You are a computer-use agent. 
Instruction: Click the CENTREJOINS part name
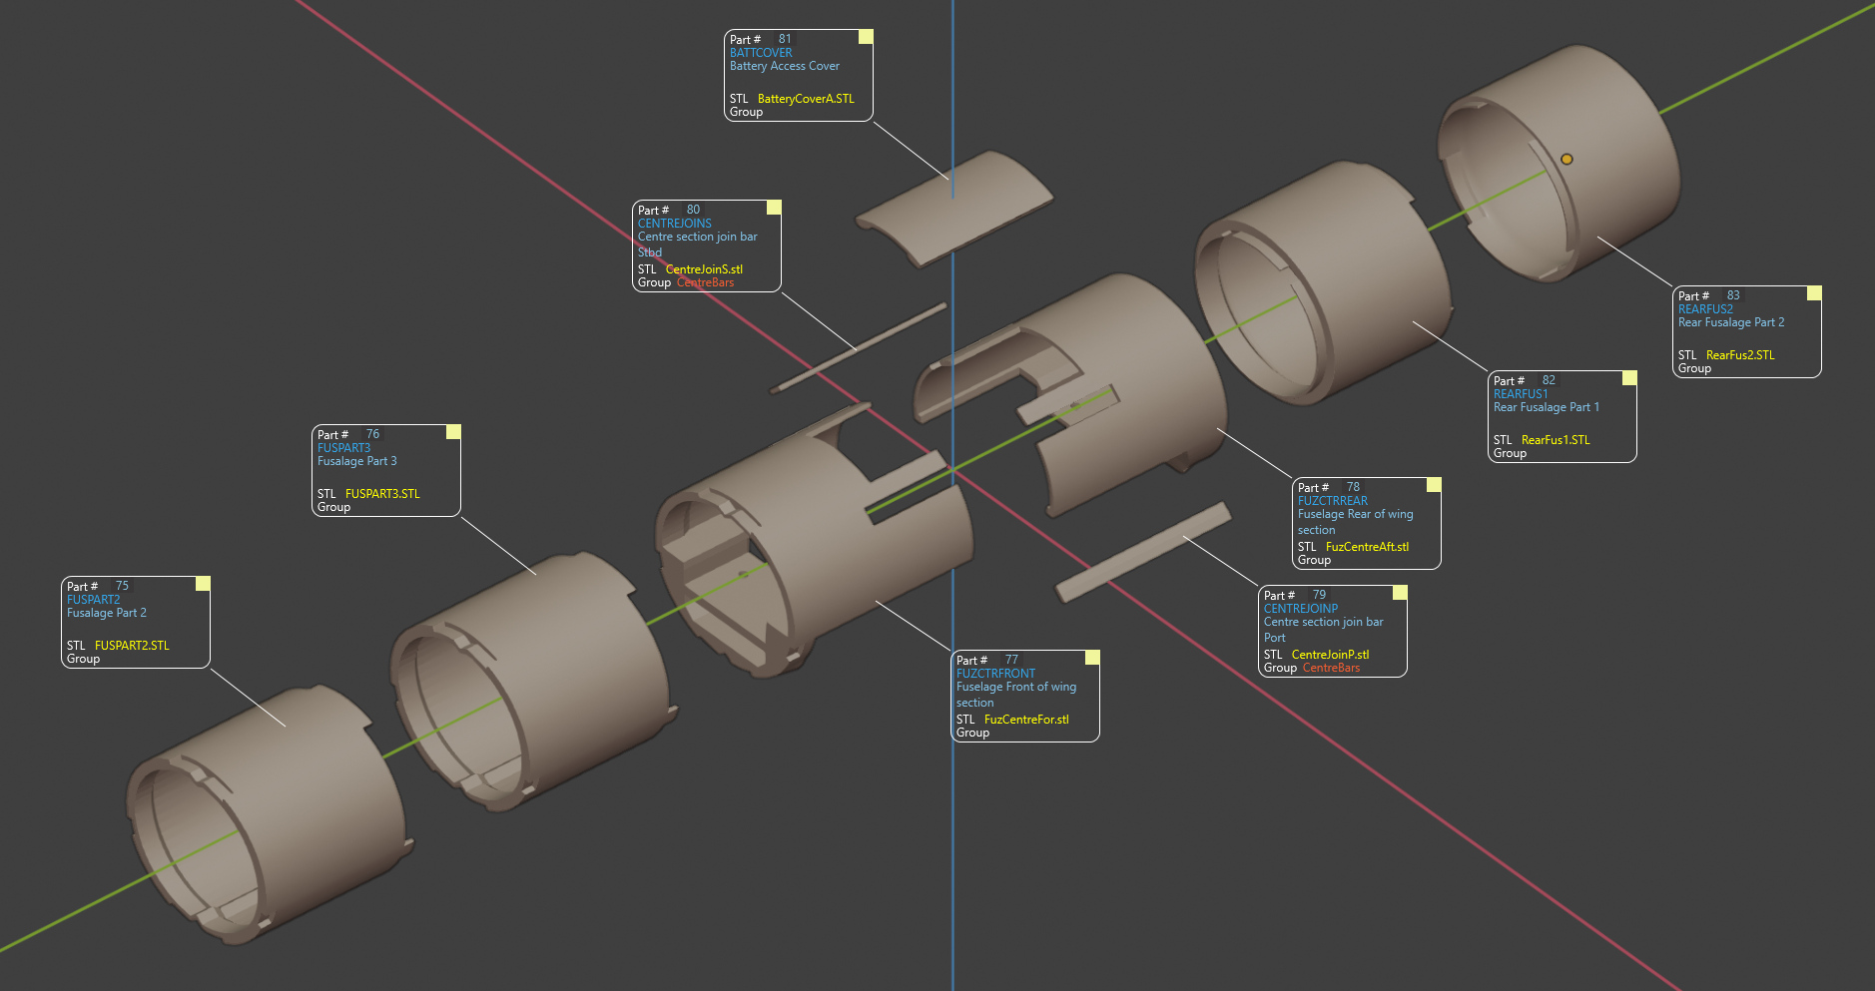pos(675,224)
